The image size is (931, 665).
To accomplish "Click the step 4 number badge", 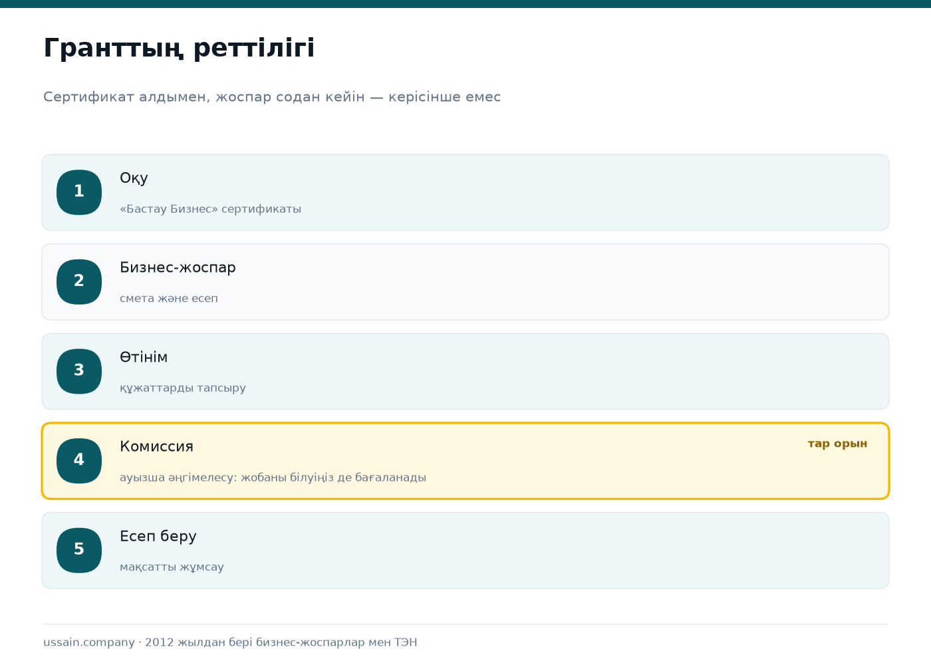I will pyautogui.click(x=79, y=461).
